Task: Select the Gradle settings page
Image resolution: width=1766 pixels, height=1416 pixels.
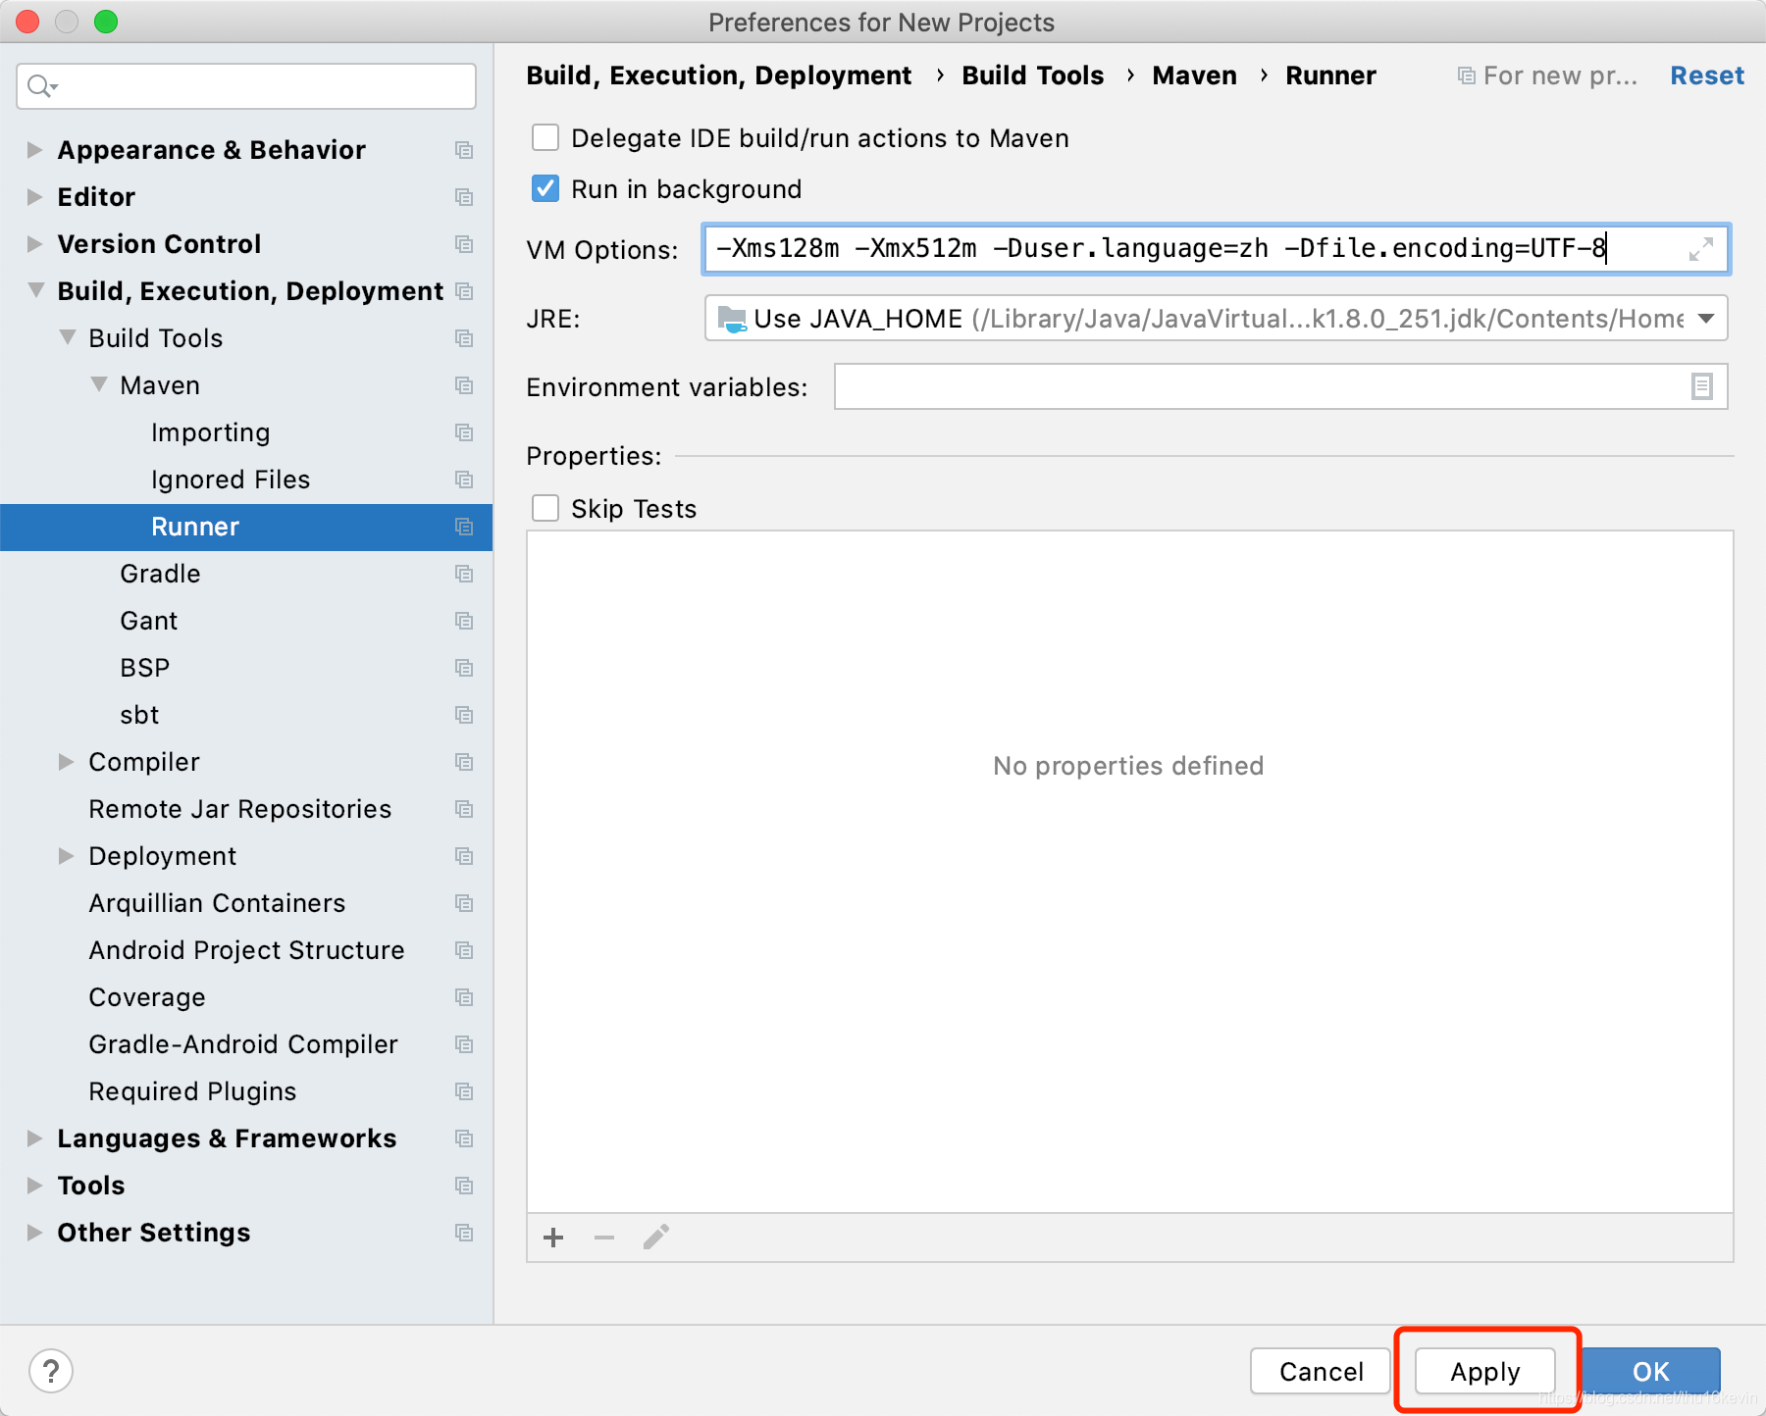Action: [x=160, y=574]
